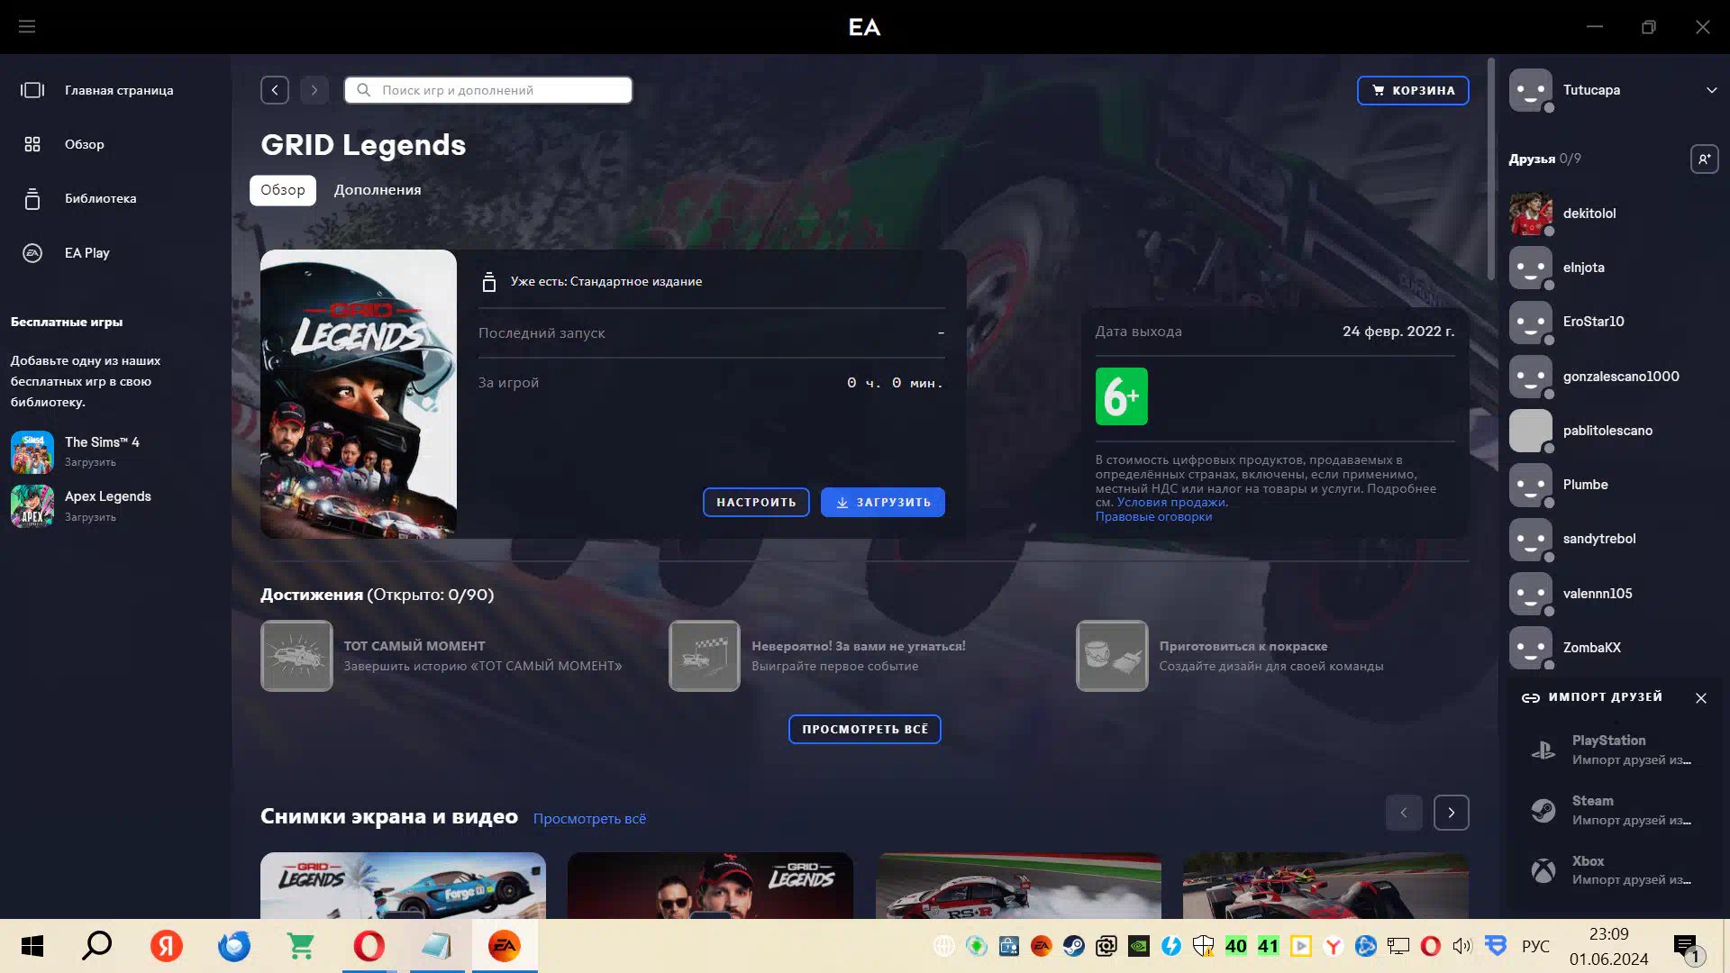Screen dimensions: 1730x973
Task: Click next screenshots carousel arrow
Action: [x=1451, y=813]
